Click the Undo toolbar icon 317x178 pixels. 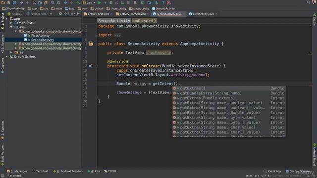pos(21,2)
